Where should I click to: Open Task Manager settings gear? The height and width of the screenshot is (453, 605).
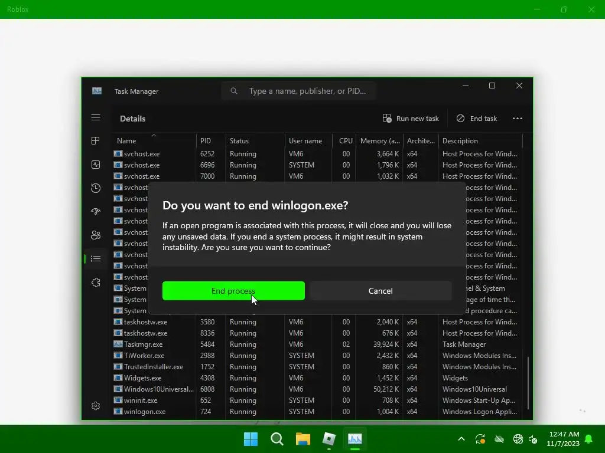[x=96, y=406]
